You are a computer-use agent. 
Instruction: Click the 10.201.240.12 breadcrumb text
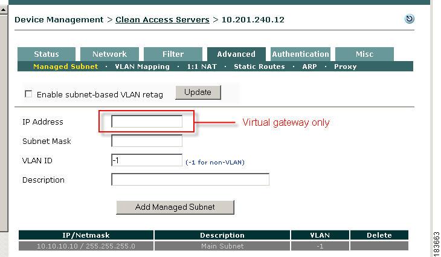[253, 20]
